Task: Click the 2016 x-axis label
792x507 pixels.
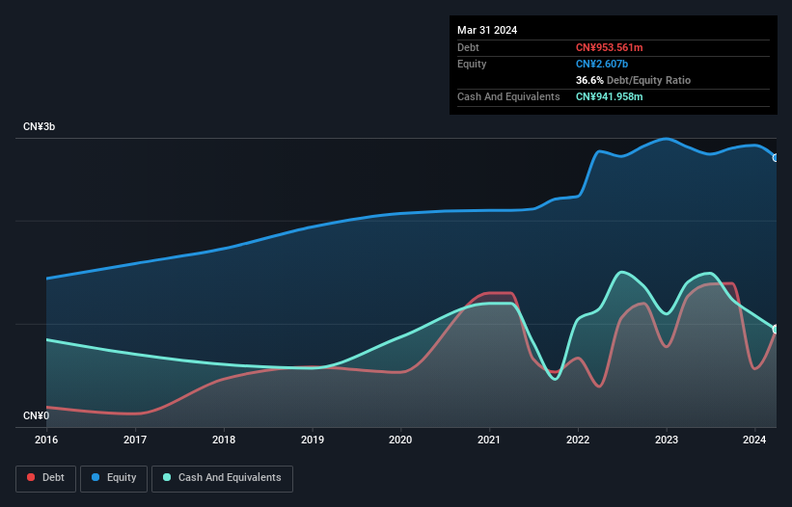Action: coord(46,440)
